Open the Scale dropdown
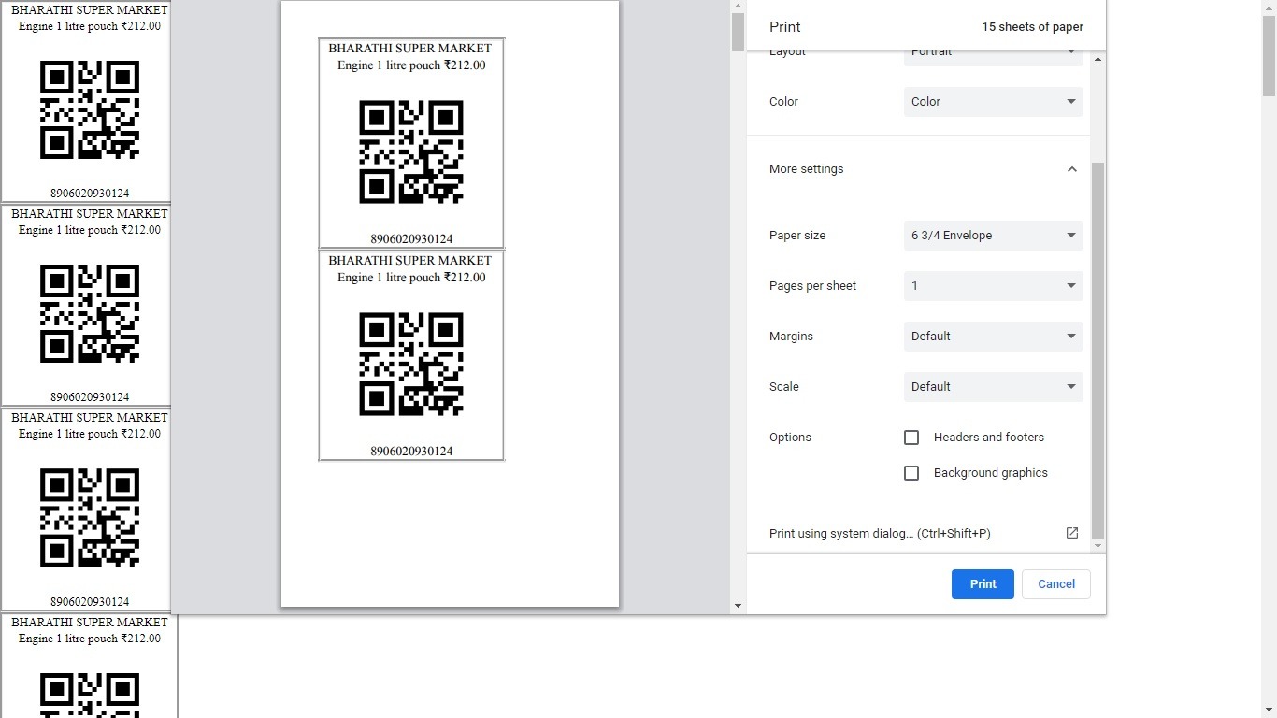 993,387
